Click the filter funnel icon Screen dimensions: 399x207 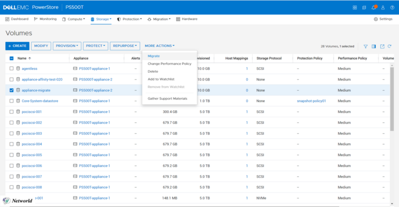(x=366, y=46)
